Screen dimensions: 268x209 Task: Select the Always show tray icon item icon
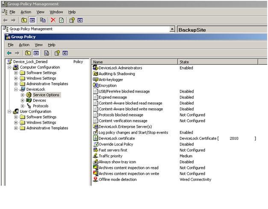click(x=95, y=162)
